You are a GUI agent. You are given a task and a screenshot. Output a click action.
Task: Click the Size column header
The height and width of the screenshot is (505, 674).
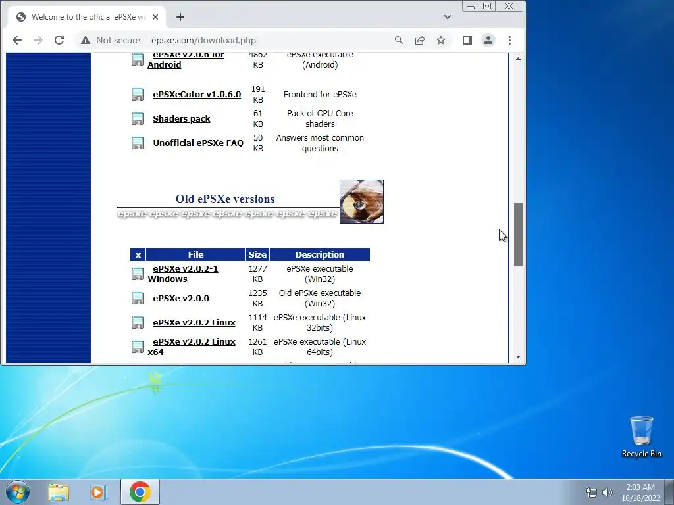pyautogui.click(x=257, y=254)
